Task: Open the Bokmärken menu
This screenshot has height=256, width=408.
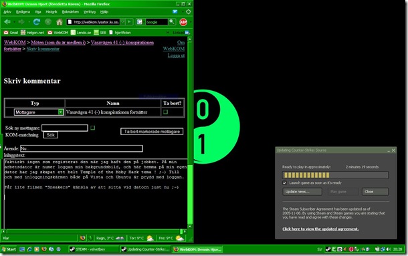Action: [x=70, y=12]
